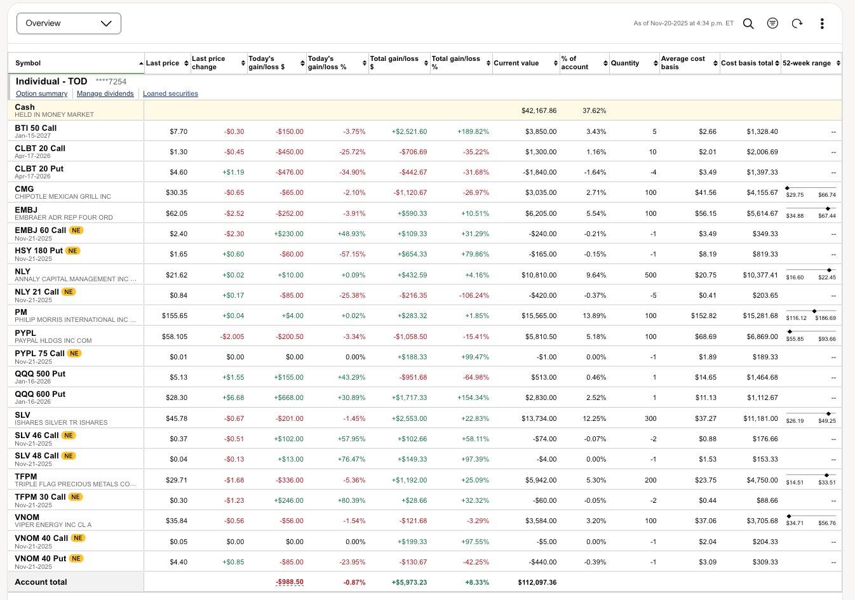Select the SLV iShares Silver position
The height and width of the screenshot is (600, 855).
tap(22, 415)
